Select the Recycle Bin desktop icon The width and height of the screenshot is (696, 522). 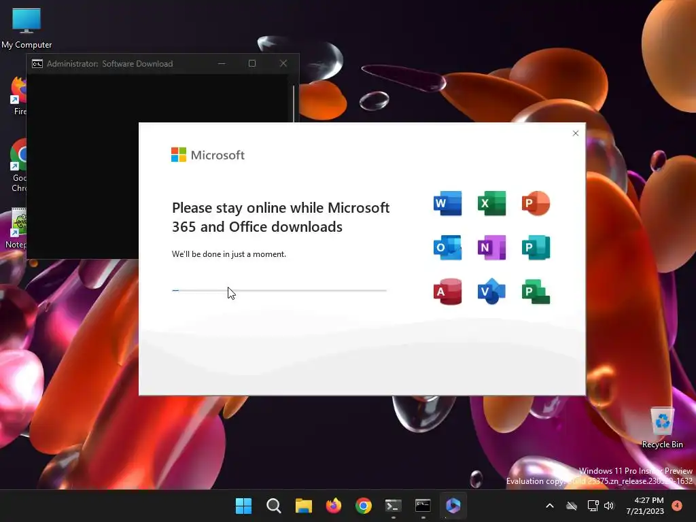pos(662,428)
